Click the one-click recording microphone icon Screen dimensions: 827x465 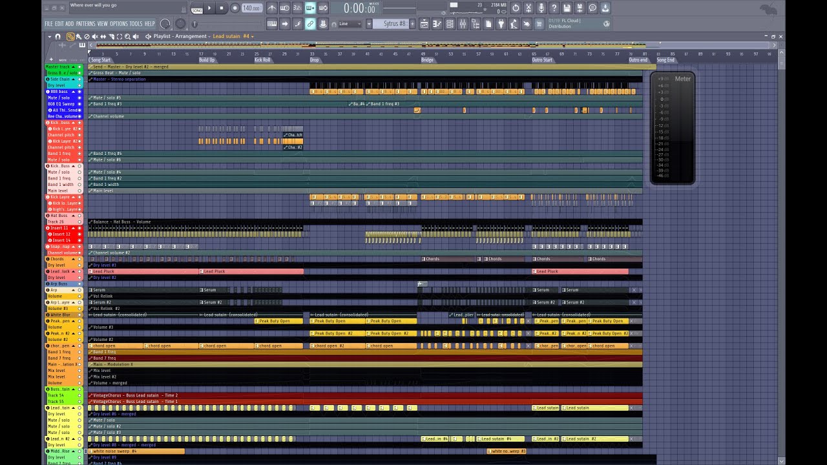[x=541, y=8]
